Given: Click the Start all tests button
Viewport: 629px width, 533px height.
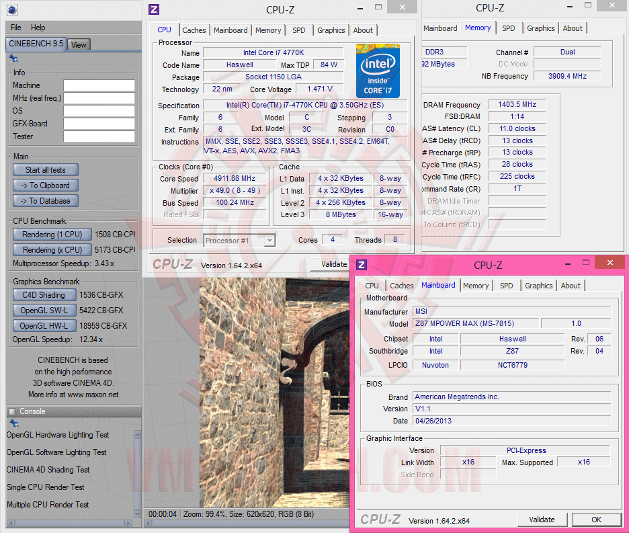Looking at the screenshot, I should click(x=45, y=170).
